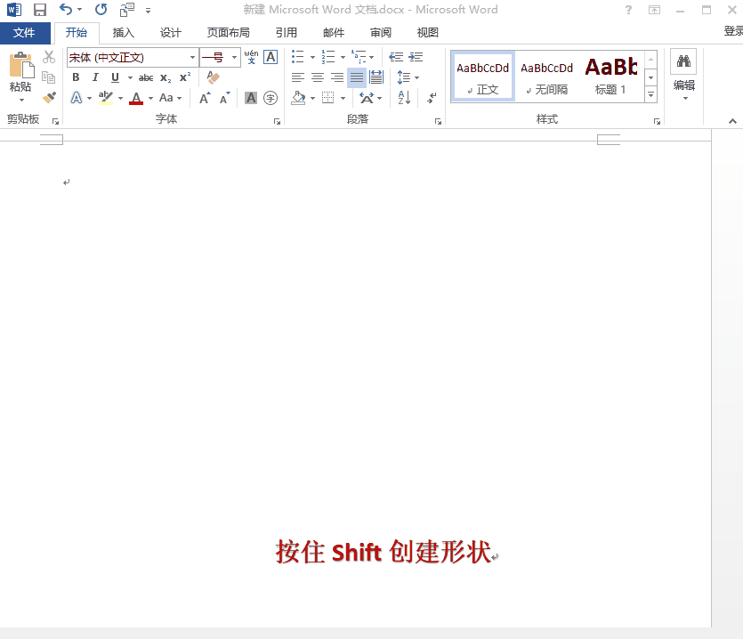Click the Enclose Characters icon
The width and height of the screenshot is (743, 639).
271,98
